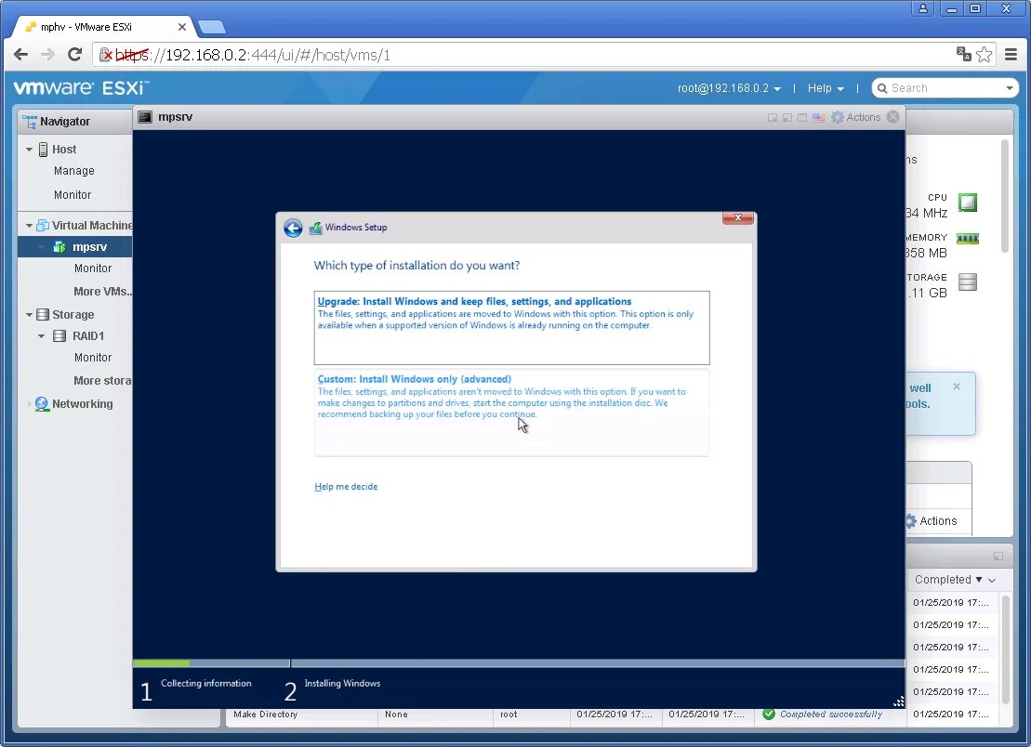Open the keyboard layout flag icon in console
This screenshot has width=1031, height=747.
(x=818, y=118)
